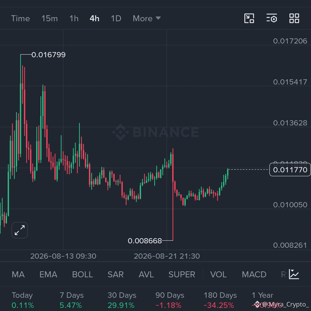The height and width of the screenshot is (311, 311).
Task: Click the high price marker 0.016799
Action: [x=48, y=55]
